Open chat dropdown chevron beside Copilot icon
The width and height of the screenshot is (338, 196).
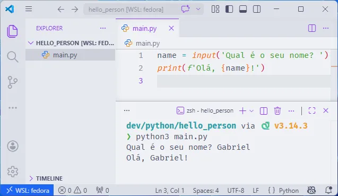(198, 9)
